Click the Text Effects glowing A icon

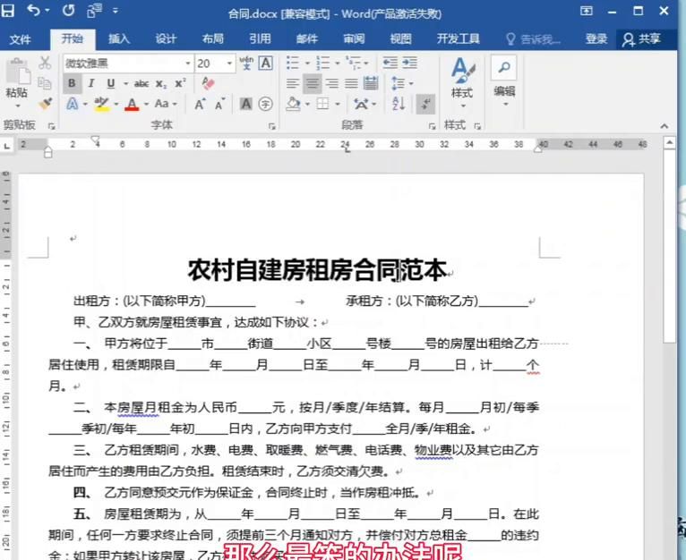coord(73,104)
